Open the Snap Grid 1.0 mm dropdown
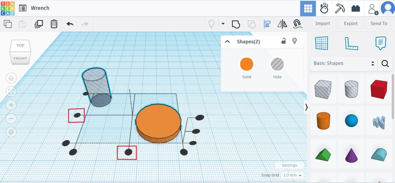Viewport: 395px width, 183px height. (292, 175)
